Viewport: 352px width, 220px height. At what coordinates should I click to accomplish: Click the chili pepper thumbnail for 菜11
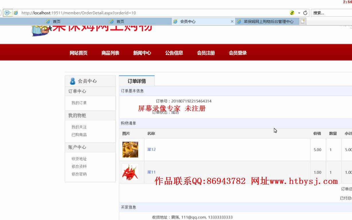pyautogui.click(x=130, y=172)
